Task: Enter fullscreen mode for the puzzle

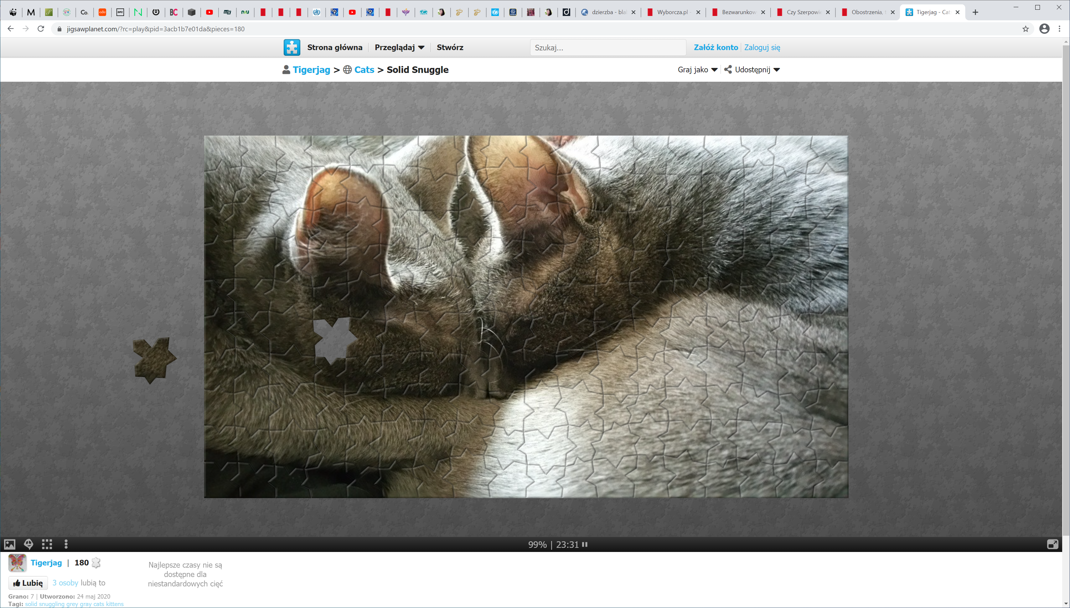Action: tap(1052, 544)
